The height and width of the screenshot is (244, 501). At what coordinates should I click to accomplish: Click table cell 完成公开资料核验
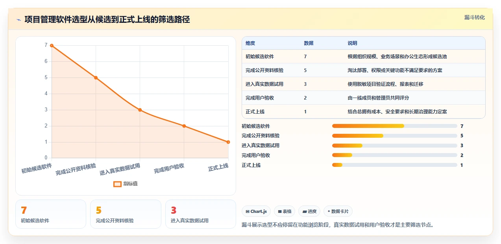pyautogui.click(x=264, y=70)
